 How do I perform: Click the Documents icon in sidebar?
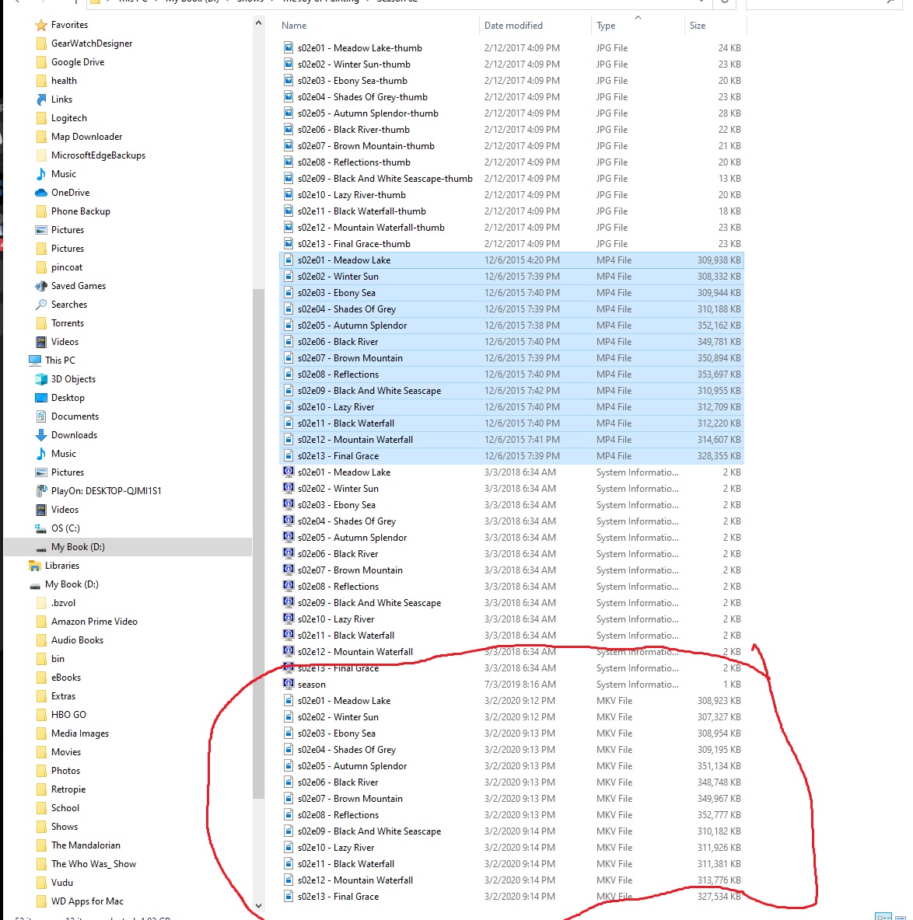tap(40, 416)
